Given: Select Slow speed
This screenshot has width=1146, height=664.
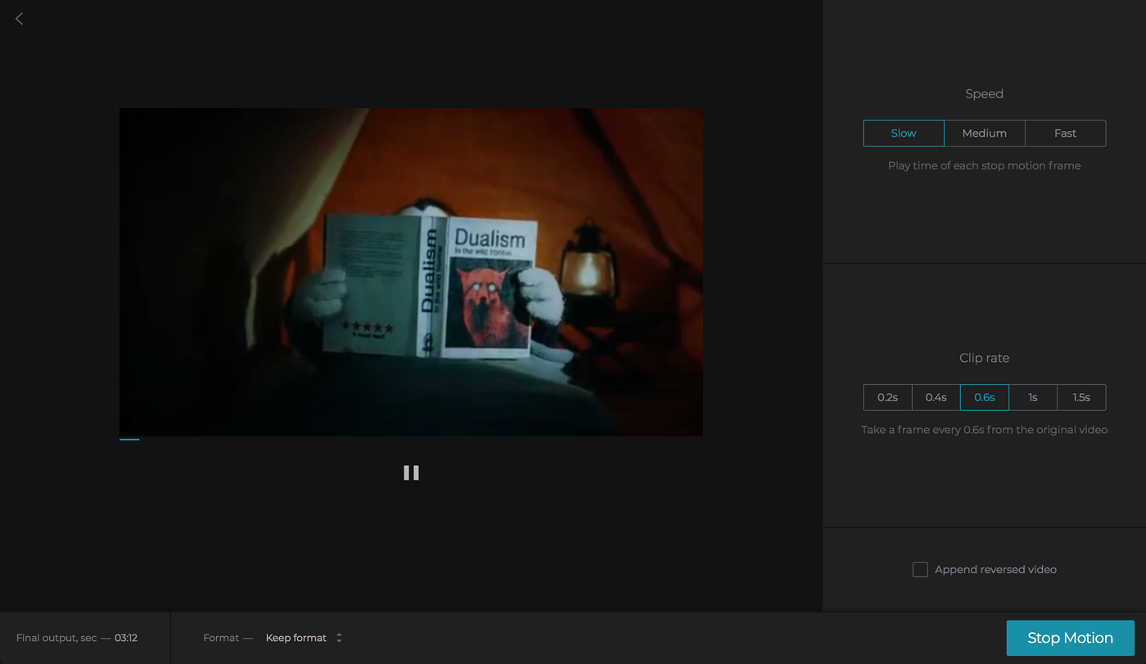Looking at the screenshot, I should (x=904, y=133).
